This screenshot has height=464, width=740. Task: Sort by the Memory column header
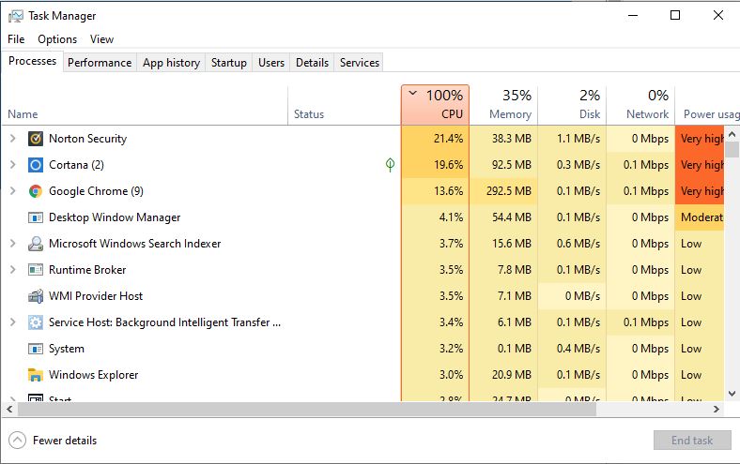503,105
